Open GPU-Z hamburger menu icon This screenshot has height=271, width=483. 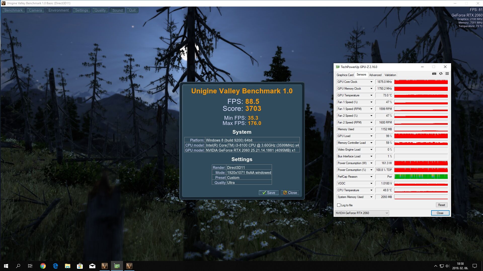[447, 74]
